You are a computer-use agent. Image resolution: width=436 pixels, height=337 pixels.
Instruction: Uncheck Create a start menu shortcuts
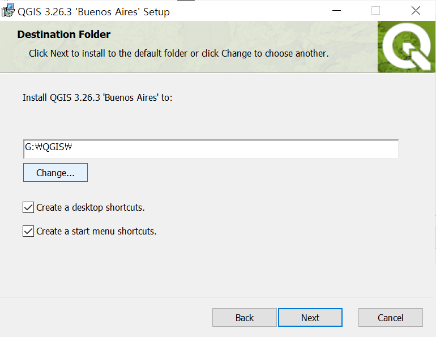28,231
